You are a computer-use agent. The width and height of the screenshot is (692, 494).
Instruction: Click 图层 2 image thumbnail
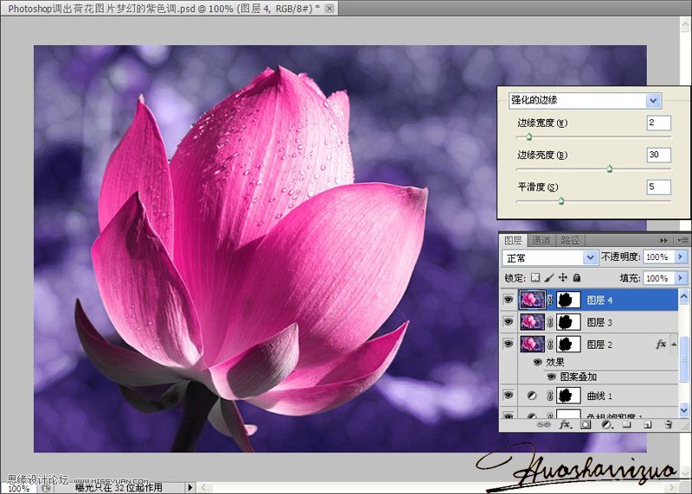532,345
